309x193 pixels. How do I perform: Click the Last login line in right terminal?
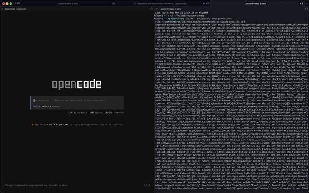click(181, 13)
